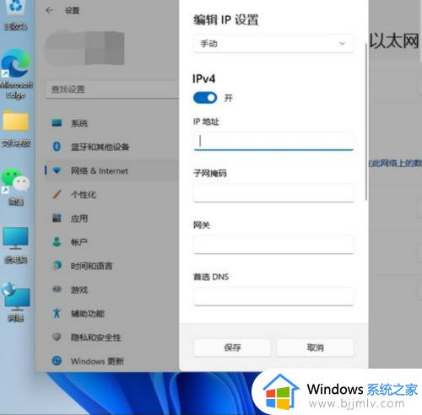Click the blue network link behind dialog
422x415 pixels.
pos(395,163)
